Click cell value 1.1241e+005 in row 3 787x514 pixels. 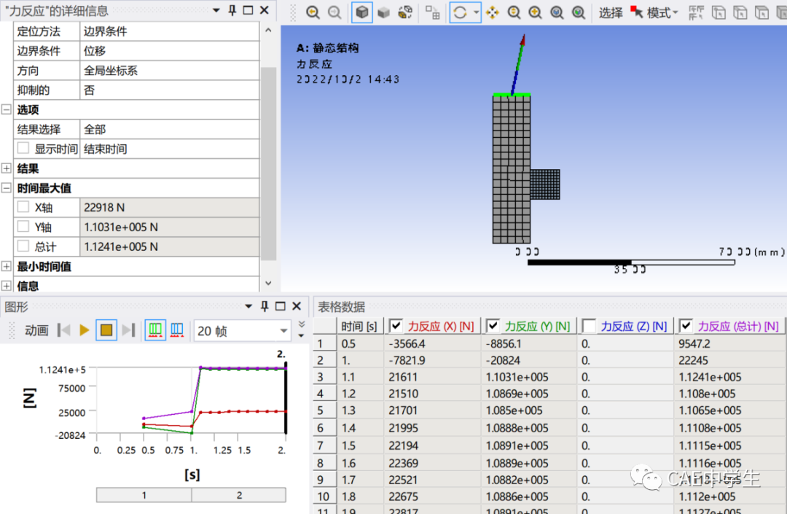click(x=710, y=377)
